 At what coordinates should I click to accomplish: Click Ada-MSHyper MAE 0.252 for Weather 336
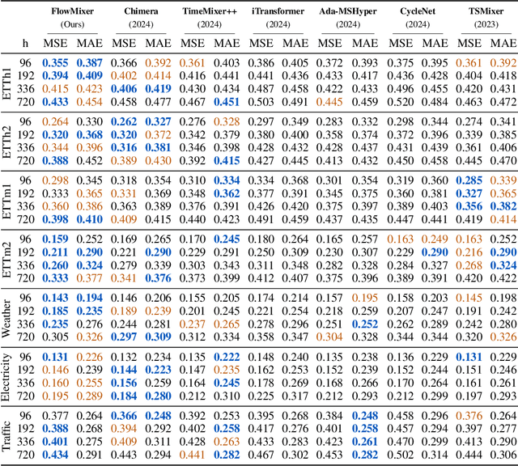pyautogui.click(x=365, y=324)
